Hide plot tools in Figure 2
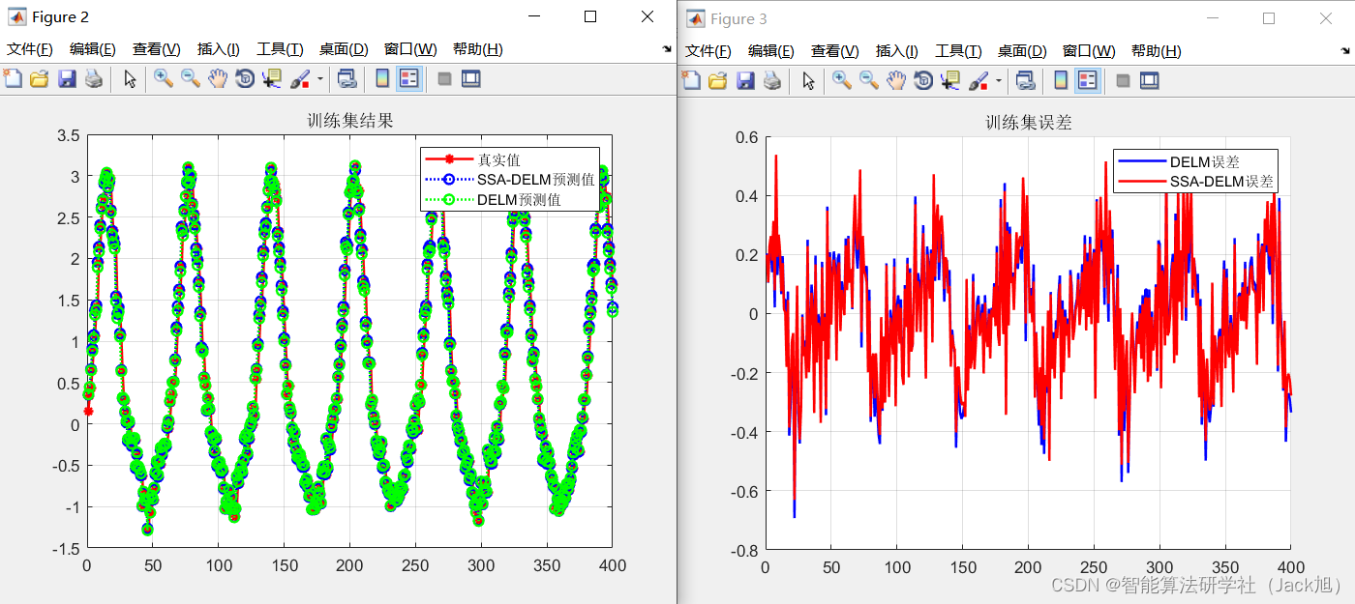The height and width of the screenshot is (604, 1355). (x=445, y=79)
